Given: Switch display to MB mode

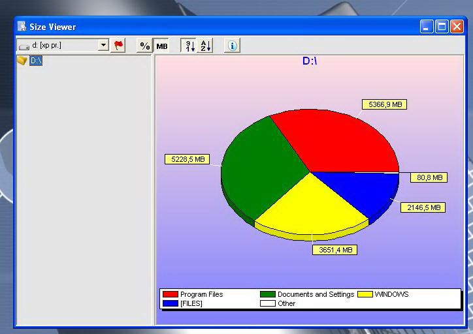Looking at the screenshot, I should tap(161, 46).
